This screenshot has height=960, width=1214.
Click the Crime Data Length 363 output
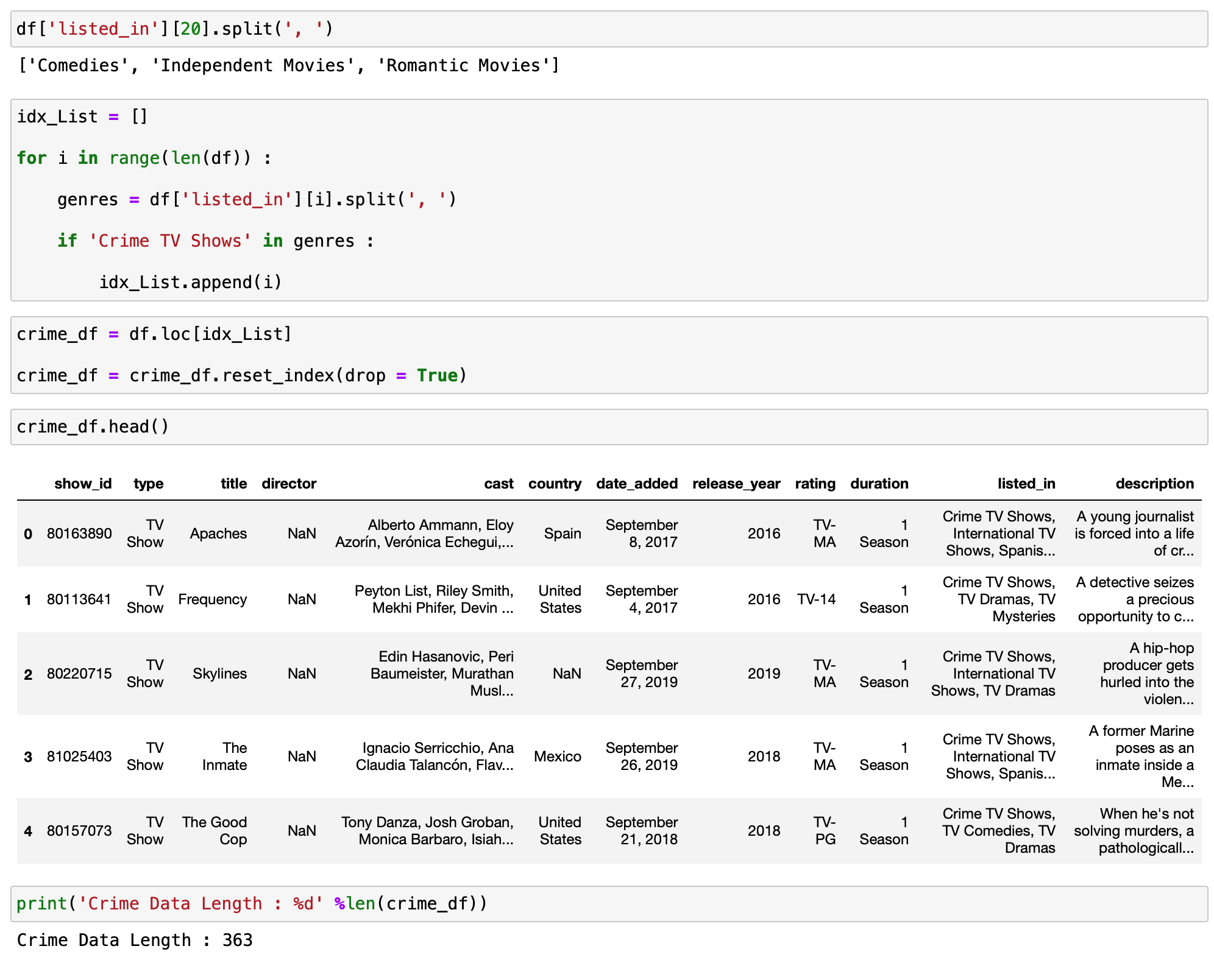tap(135, 940)
